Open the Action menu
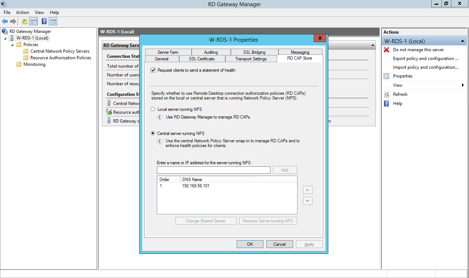The image size is (469, 278). coord(22,12)
